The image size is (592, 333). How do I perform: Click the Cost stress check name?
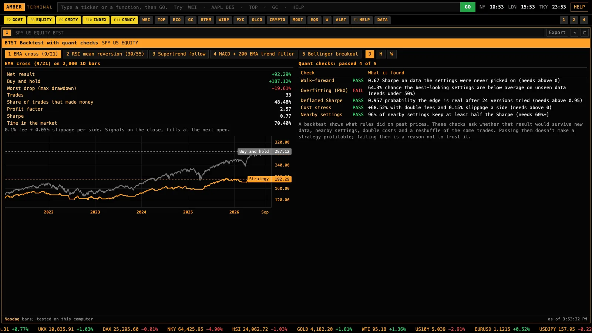[x=316, y=108]
